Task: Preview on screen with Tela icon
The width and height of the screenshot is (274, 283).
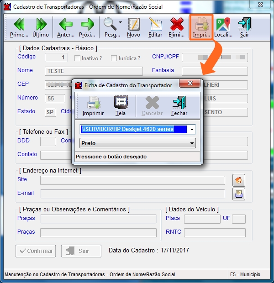Action: tap(121, 105)
